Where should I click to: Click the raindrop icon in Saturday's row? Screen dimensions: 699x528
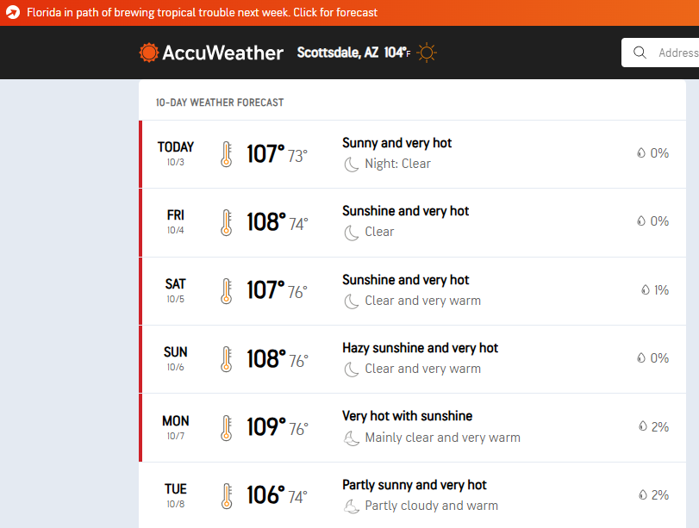645,290
